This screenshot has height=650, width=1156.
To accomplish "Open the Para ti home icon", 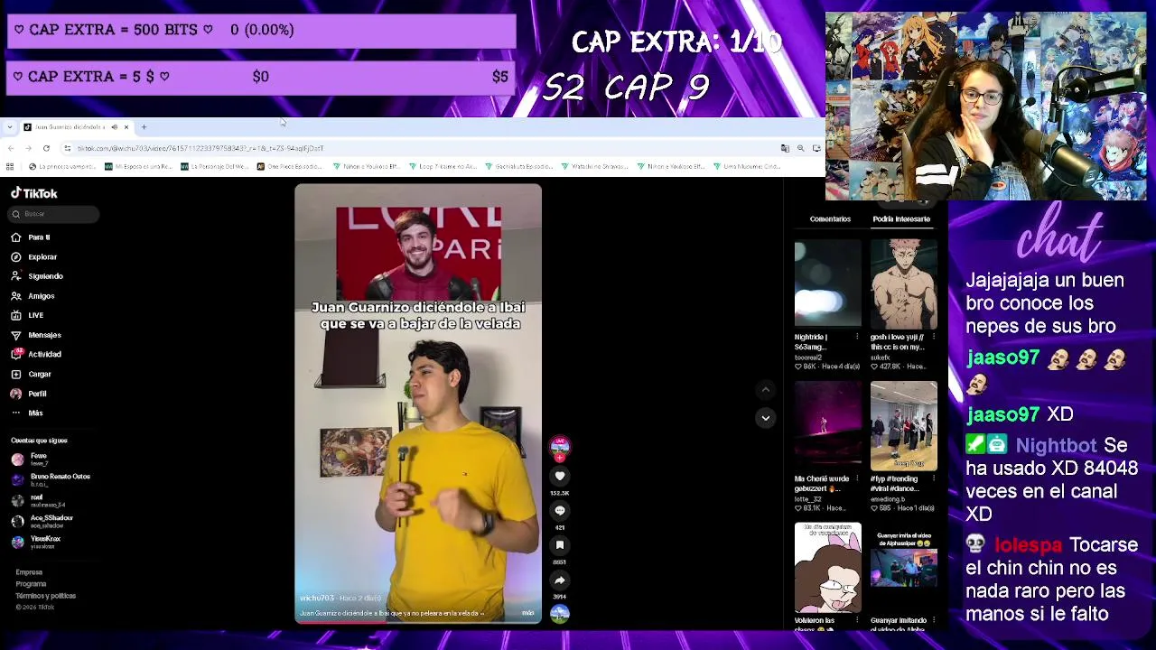I will 16,237.
